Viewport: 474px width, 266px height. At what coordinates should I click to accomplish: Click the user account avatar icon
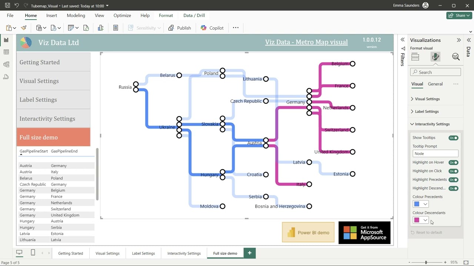tap(425, 6)
